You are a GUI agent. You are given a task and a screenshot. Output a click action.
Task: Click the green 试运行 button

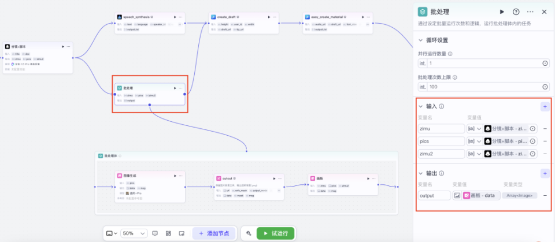(x=275, y=233)
